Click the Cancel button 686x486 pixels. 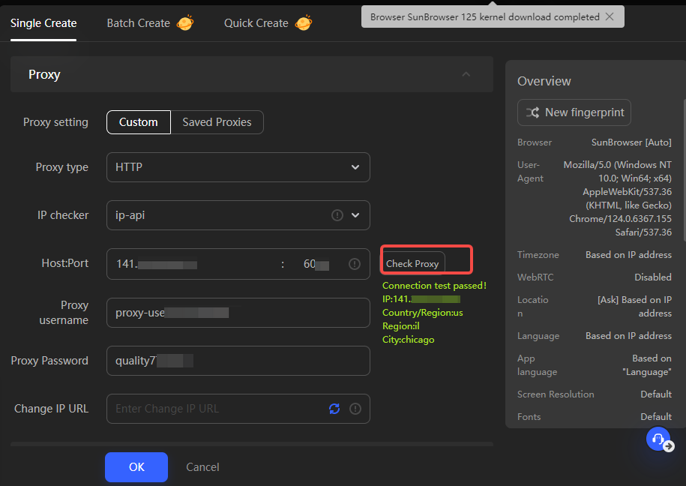[x=202, y=466]
